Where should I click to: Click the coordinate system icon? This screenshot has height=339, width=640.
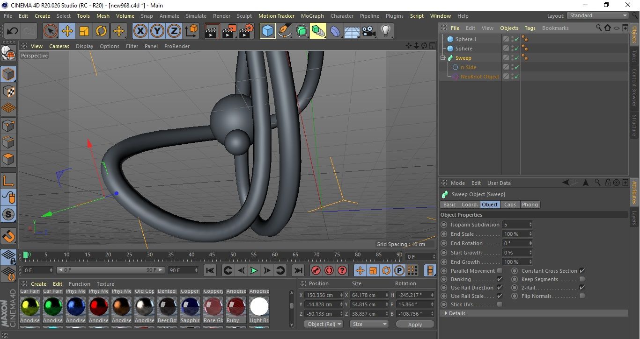(191, 31)
